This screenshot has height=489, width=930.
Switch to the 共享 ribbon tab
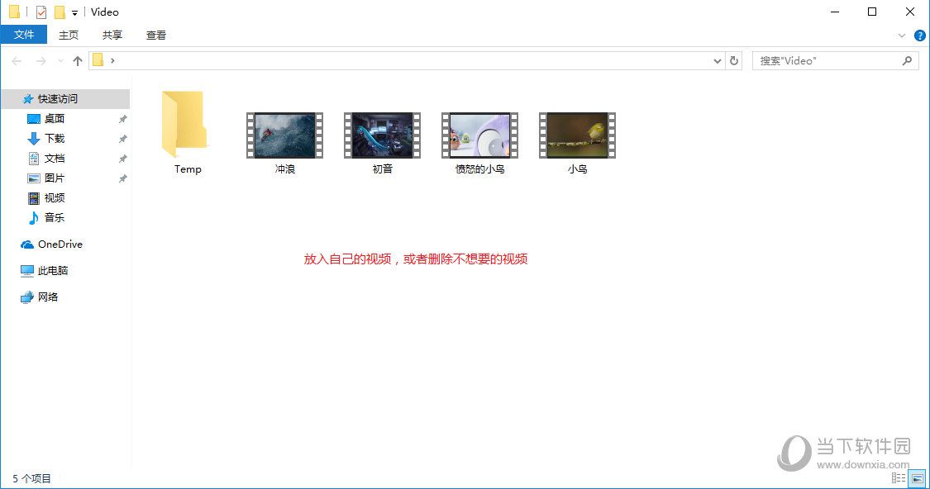click(112, 35)
